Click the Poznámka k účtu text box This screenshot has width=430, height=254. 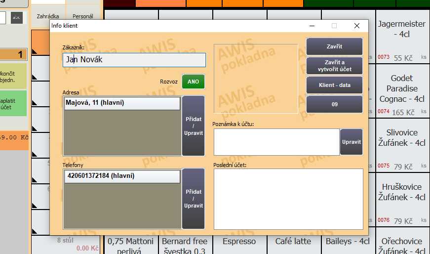pyautogui.click(x=276, y=142)
